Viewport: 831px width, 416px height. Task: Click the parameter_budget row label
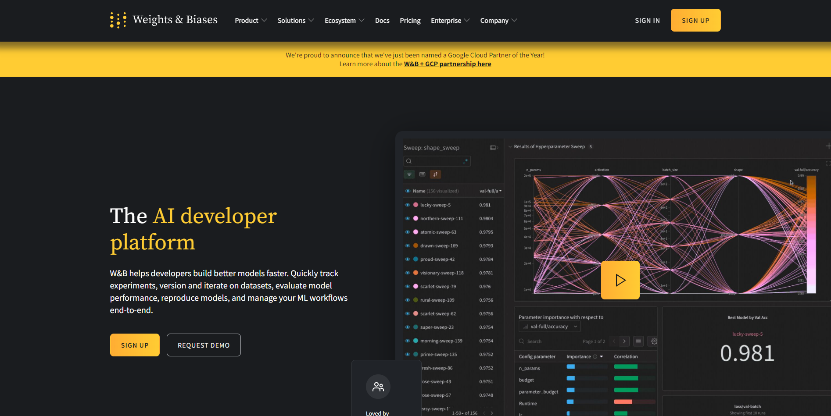[538, 392]
